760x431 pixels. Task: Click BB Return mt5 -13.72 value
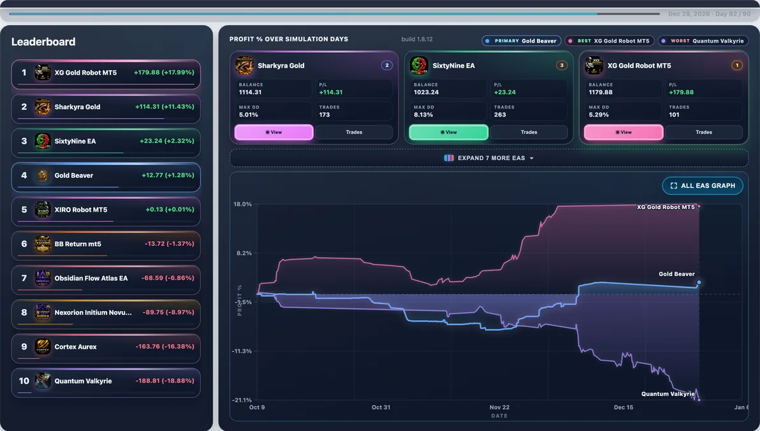(x=169, y=244)
